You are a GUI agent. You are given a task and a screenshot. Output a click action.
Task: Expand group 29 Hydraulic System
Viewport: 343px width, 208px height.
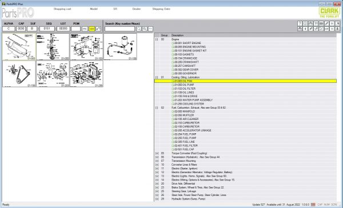coord(157,199)
